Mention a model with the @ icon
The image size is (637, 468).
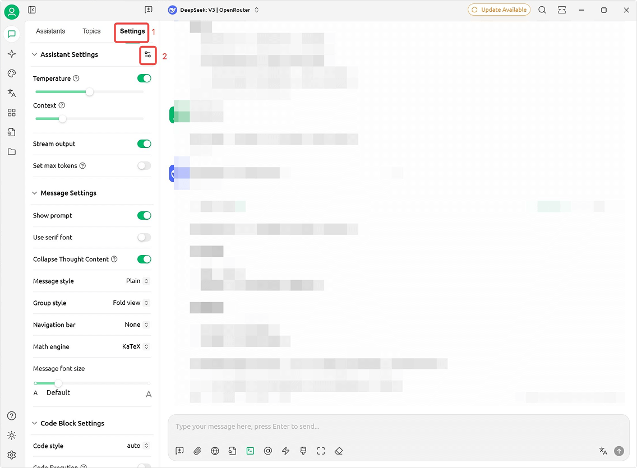(x=267, y=451)
